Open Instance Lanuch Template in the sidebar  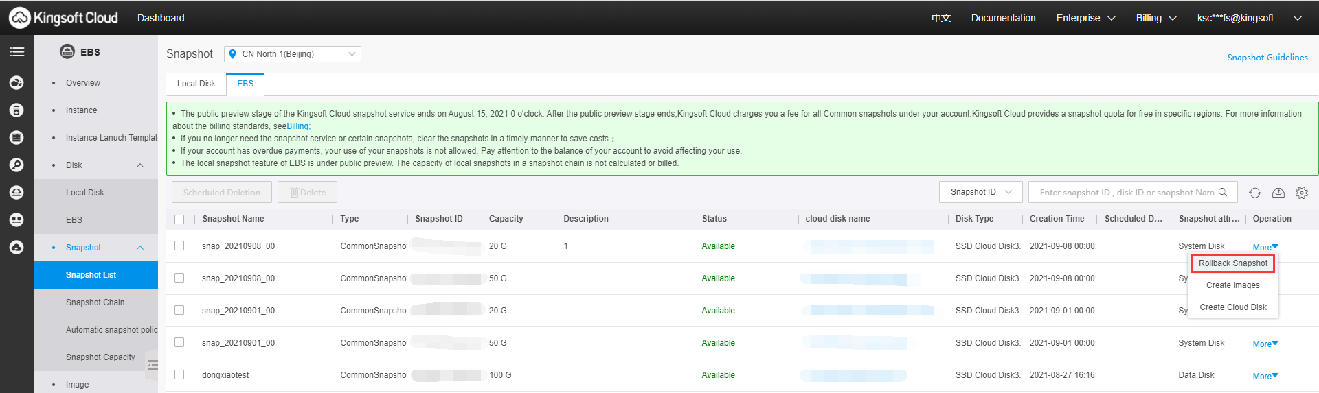tap(111, 138)
